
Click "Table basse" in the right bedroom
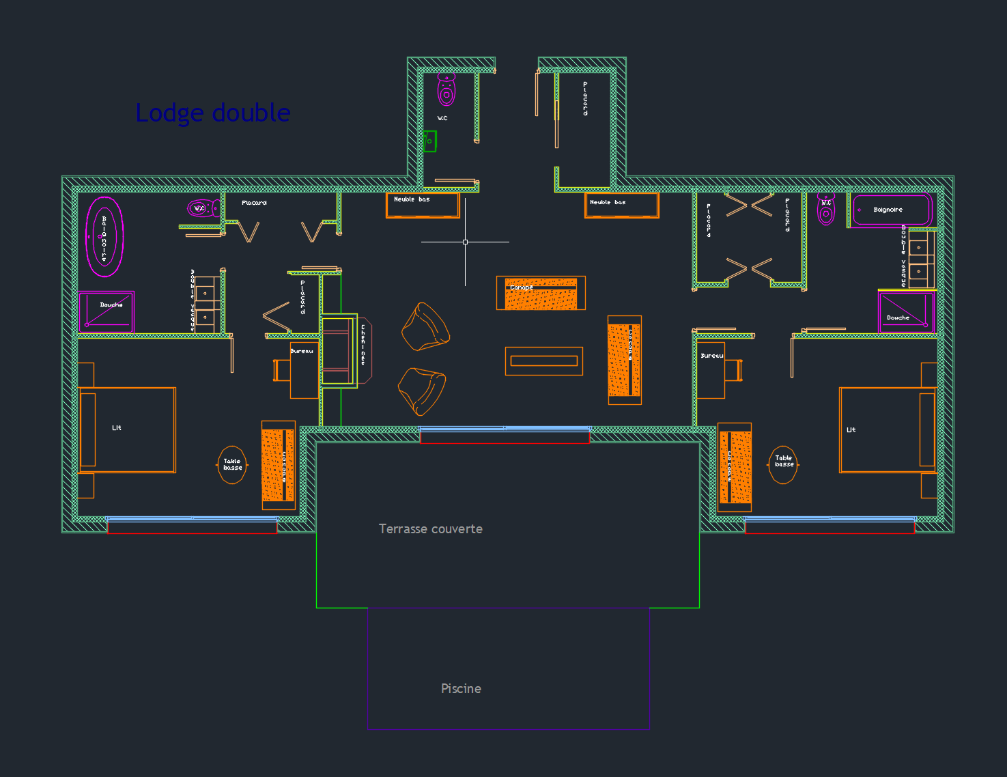pyautogui.click(x=784, y=461)
